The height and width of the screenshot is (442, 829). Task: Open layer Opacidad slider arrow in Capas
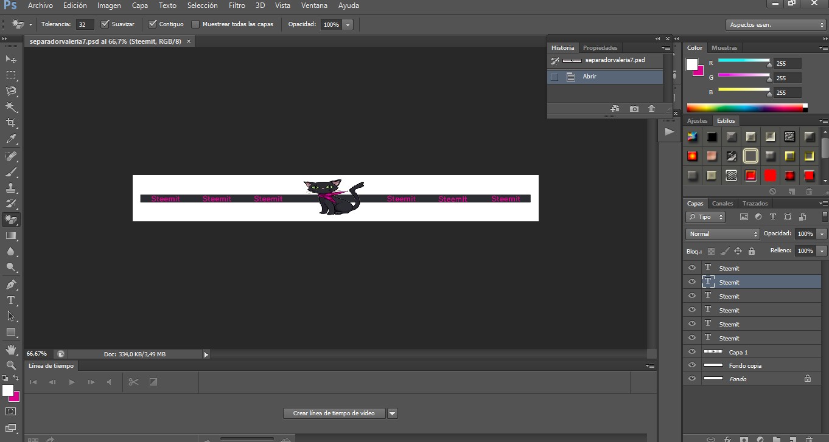(x=822, y=234)
